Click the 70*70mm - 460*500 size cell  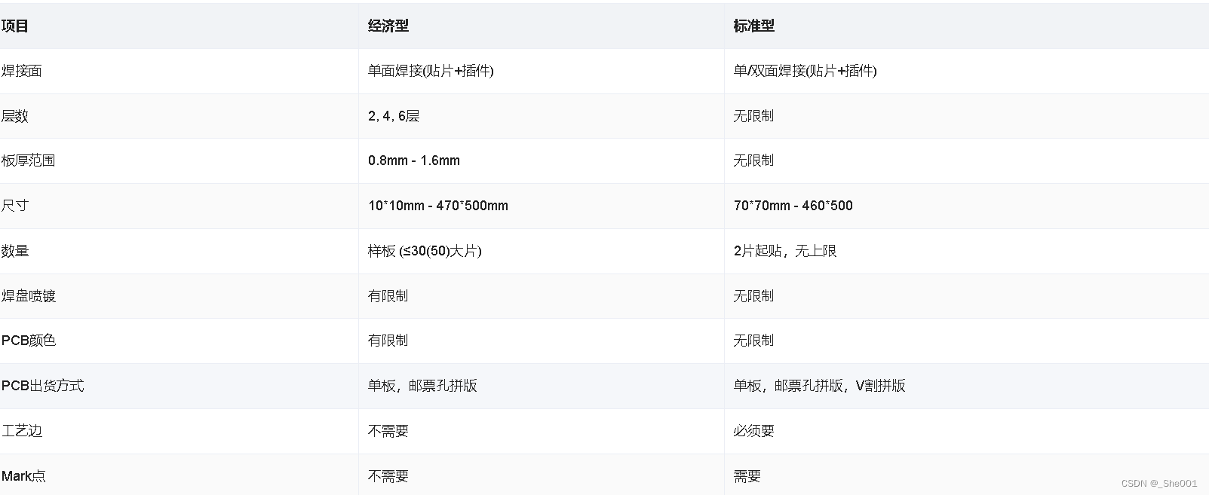pos(793,206)
